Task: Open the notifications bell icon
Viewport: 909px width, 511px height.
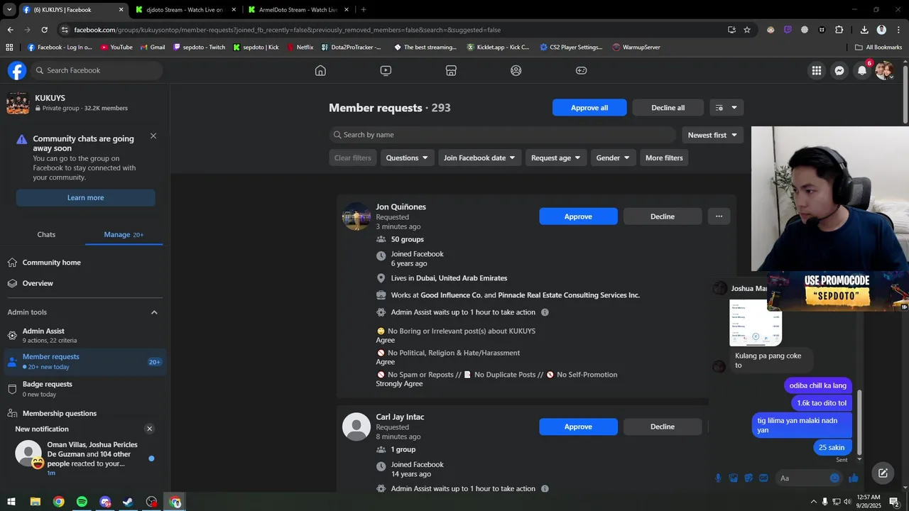Action: click(862, 70)
